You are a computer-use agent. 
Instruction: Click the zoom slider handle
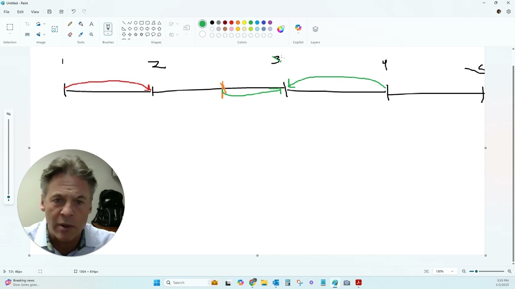pyautogui.click(x=476, y=271)
